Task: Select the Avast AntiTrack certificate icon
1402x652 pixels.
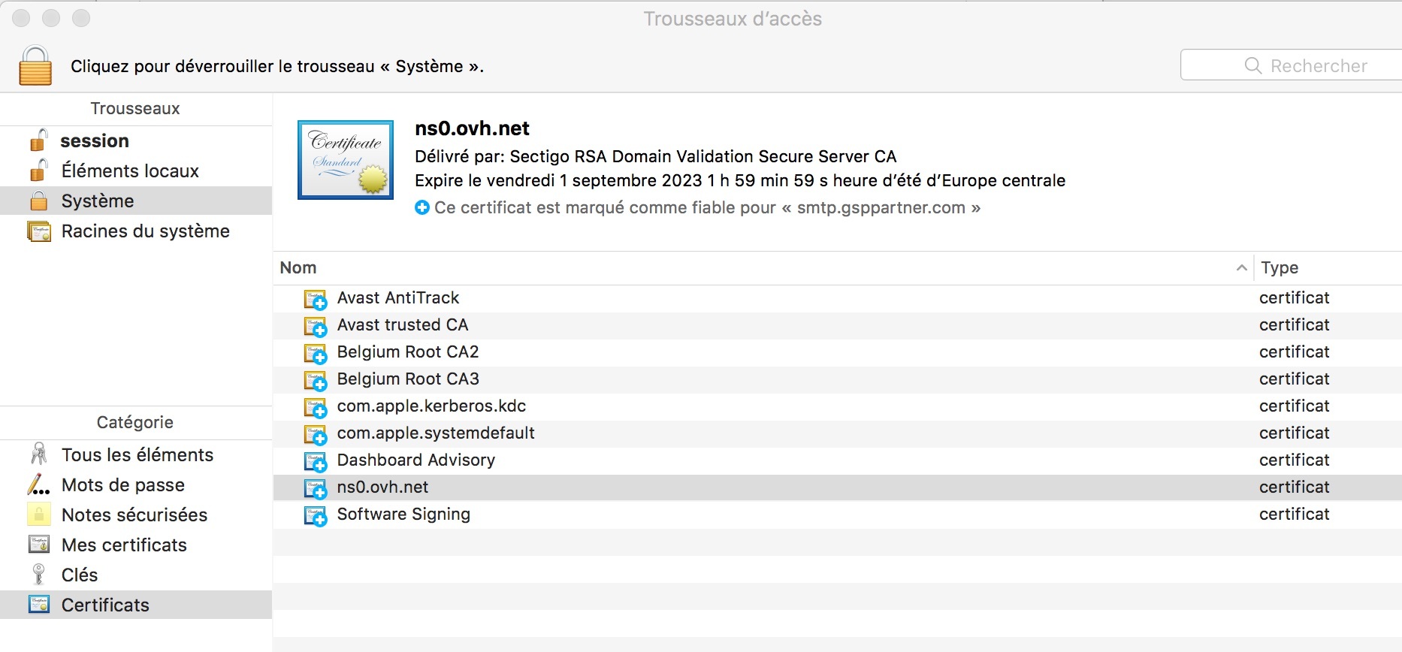Action: (316, 300)
